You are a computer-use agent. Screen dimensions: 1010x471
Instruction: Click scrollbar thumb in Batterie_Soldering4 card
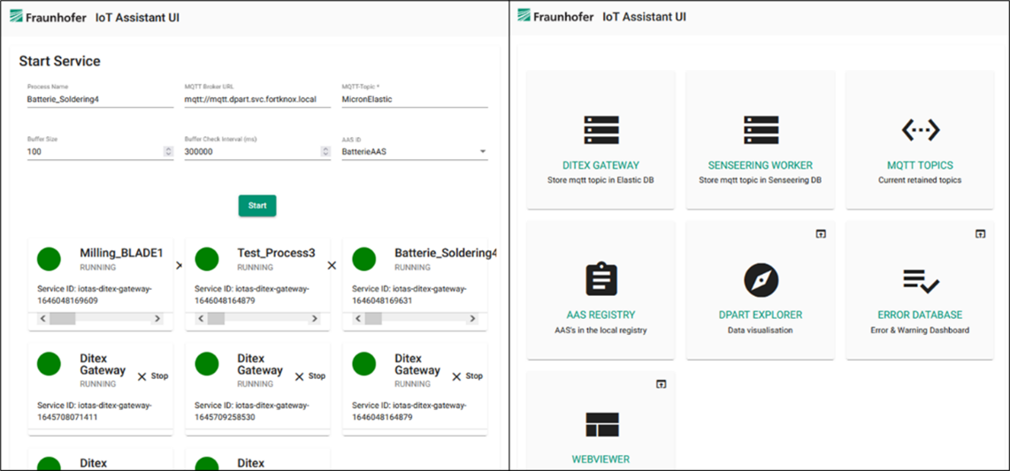click(x=373, y=318)
